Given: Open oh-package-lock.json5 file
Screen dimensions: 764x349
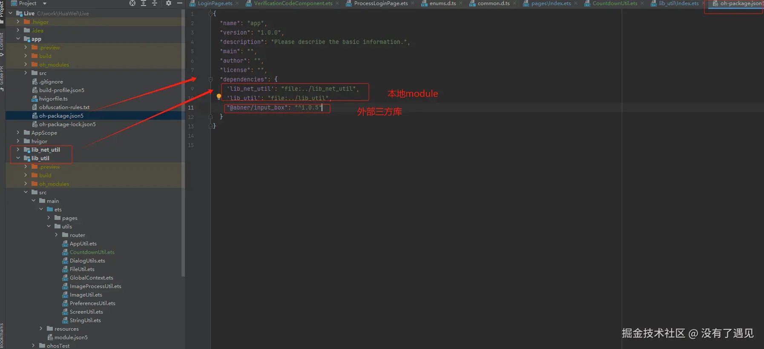Looking at the screenshot, I should (67, 124).
